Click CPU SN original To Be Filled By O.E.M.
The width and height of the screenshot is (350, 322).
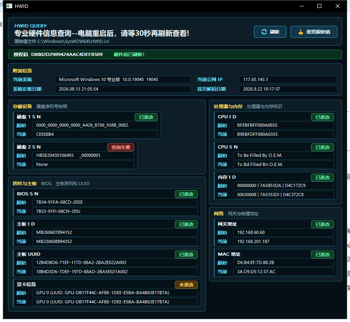tap(284, 155)
